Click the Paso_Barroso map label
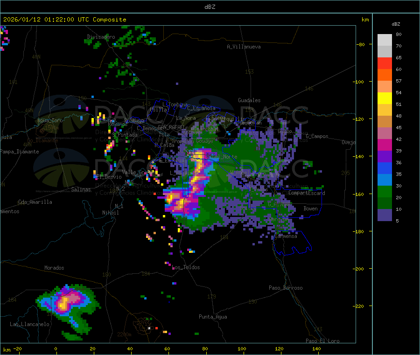The height and width of the screenshot is (355, 420). [286, 288]
